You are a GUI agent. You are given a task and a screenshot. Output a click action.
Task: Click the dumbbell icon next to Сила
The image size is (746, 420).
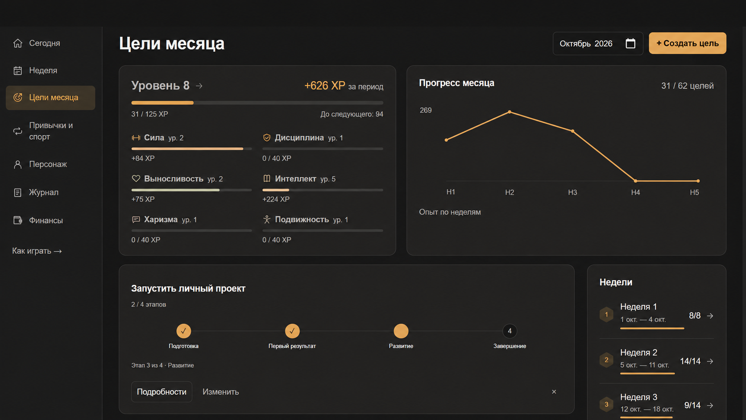[x=136, y=137]
